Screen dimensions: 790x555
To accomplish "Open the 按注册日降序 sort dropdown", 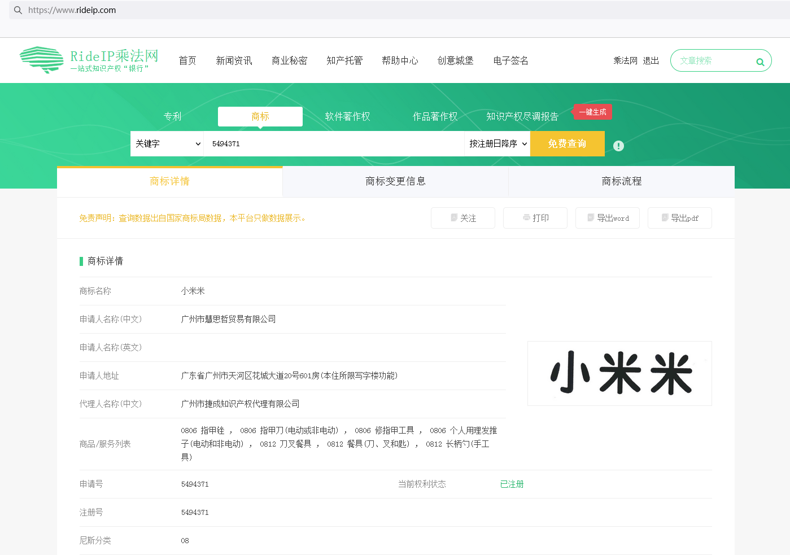I will [497, 143].
